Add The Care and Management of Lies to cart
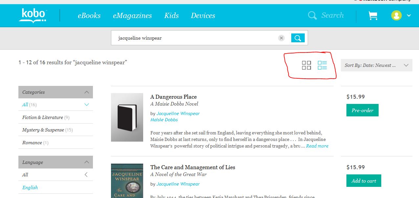 pyautogui.click(x=364, y=181)
